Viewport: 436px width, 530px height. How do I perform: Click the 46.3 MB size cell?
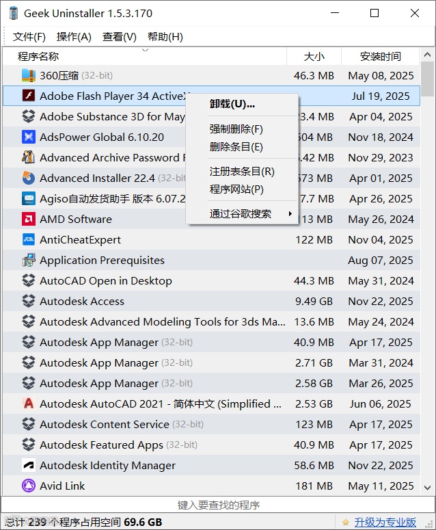(314, 75)
